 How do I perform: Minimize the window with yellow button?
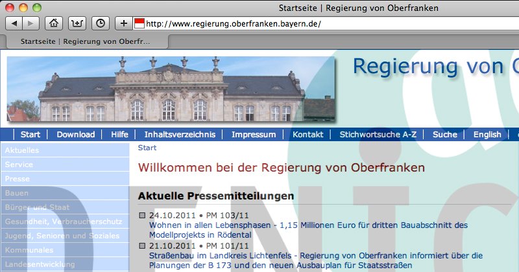[23, 8]
